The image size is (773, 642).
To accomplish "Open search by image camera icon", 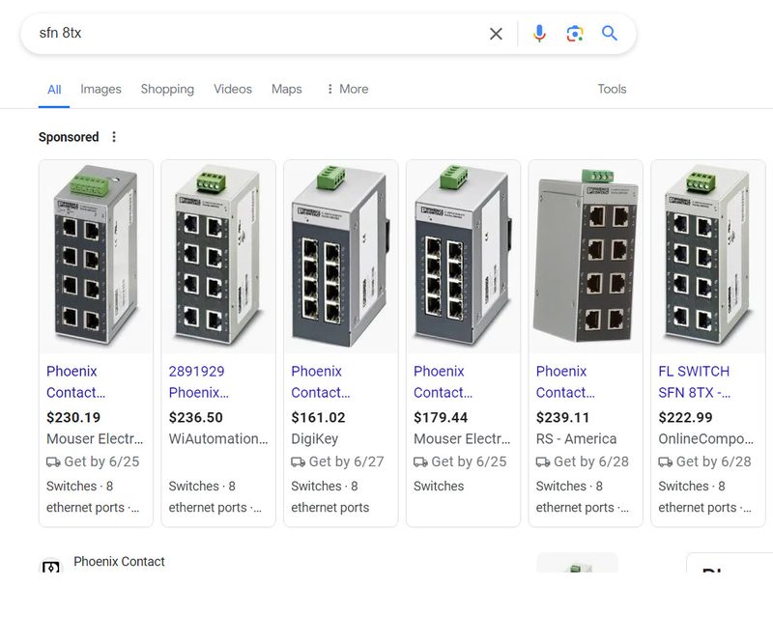I will (x=575, y=34).
